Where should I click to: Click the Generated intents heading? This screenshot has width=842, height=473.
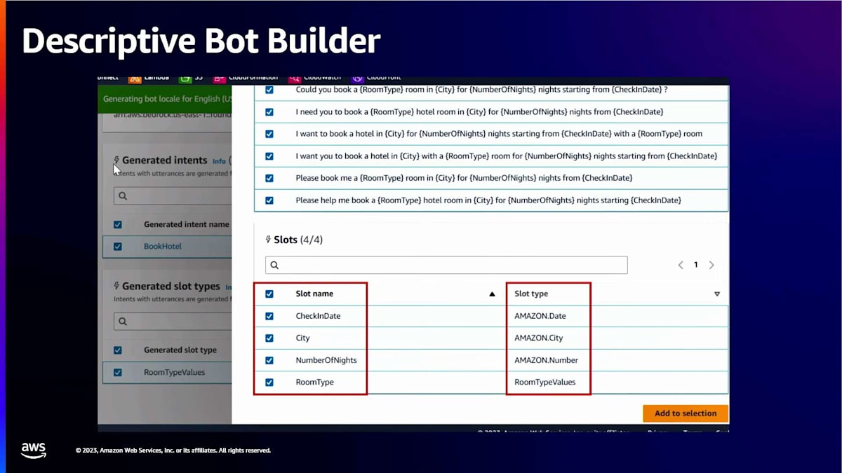pos(164,160)
